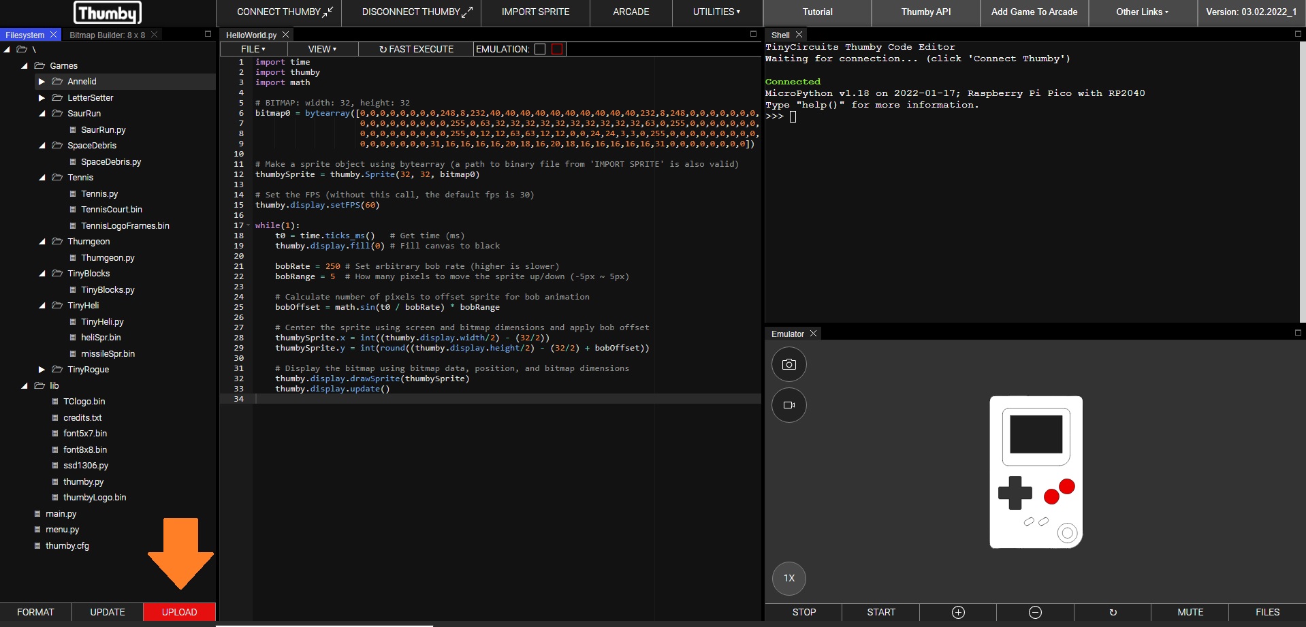Click Connect Thumby button
This screenshot has height=627, width=1306.
(285, 12)
